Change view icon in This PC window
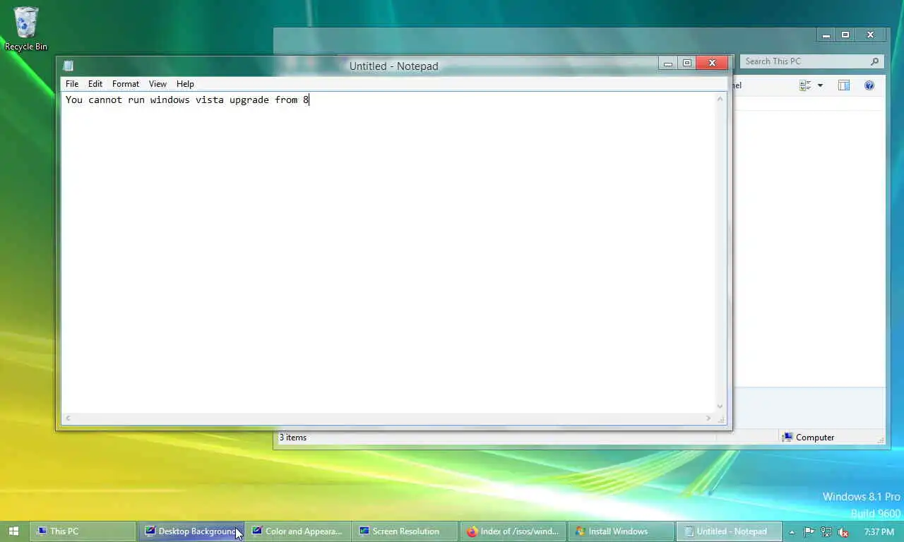The height and width of the screenshot is (542, 904). 805,85
